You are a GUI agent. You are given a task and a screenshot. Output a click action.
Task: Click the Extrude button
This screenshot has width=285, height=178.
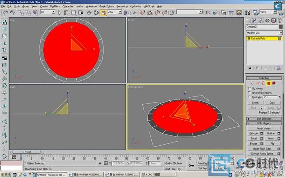[x=253, y=133]
